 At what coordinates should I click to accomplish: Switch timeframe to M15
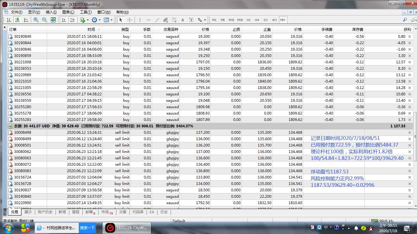(x=231, y=20)
